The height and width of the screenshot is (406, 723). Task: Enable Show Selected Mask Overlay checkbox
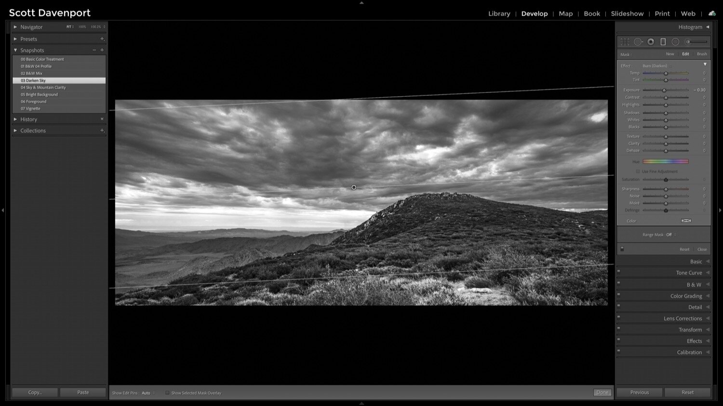pyautogui.click(x=167, y=393)
